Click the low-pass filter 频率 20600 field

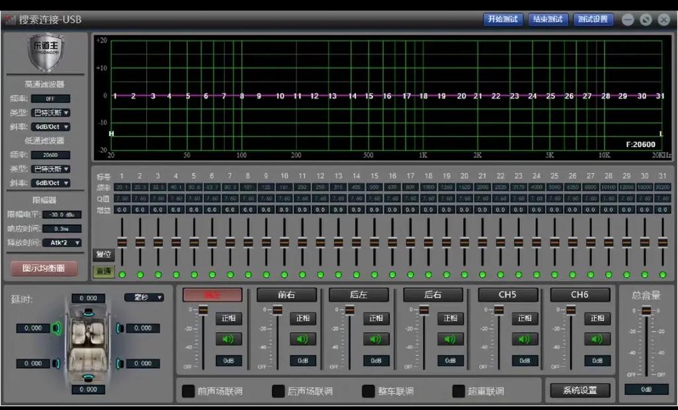(x=50, y=155)
